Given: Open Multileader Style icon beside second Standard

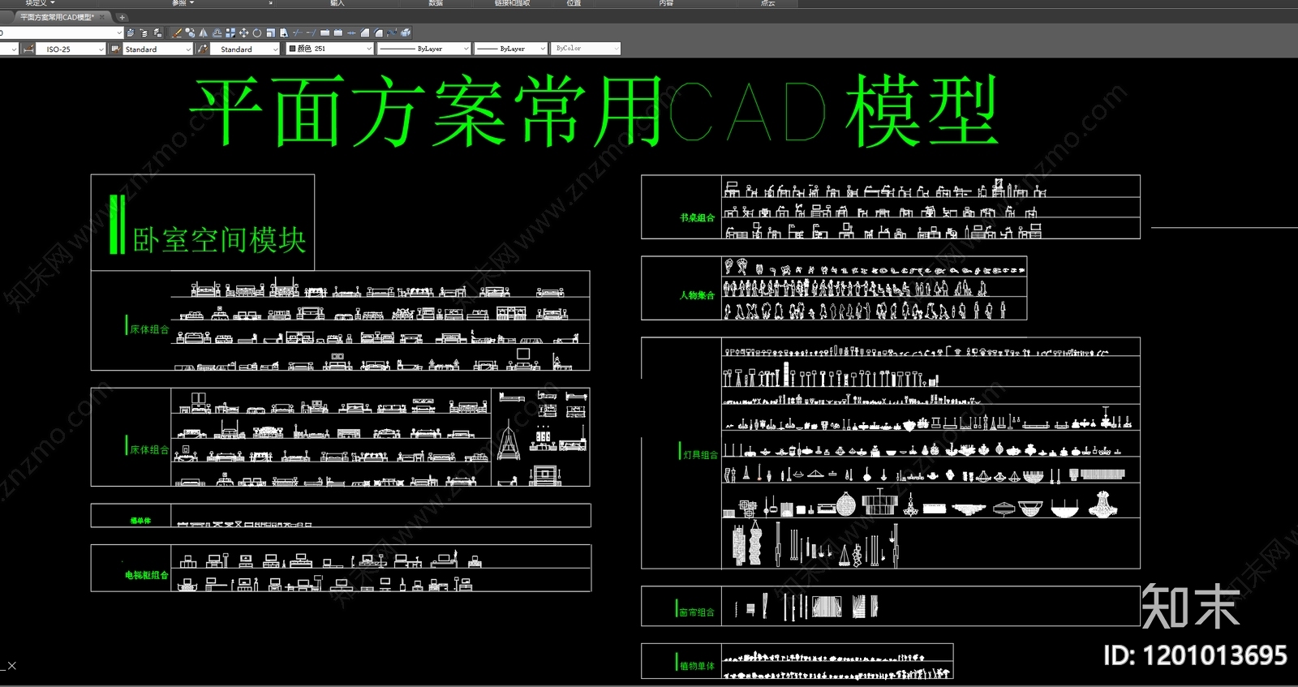Looking at the screenshot, I should tap(202, 49).
